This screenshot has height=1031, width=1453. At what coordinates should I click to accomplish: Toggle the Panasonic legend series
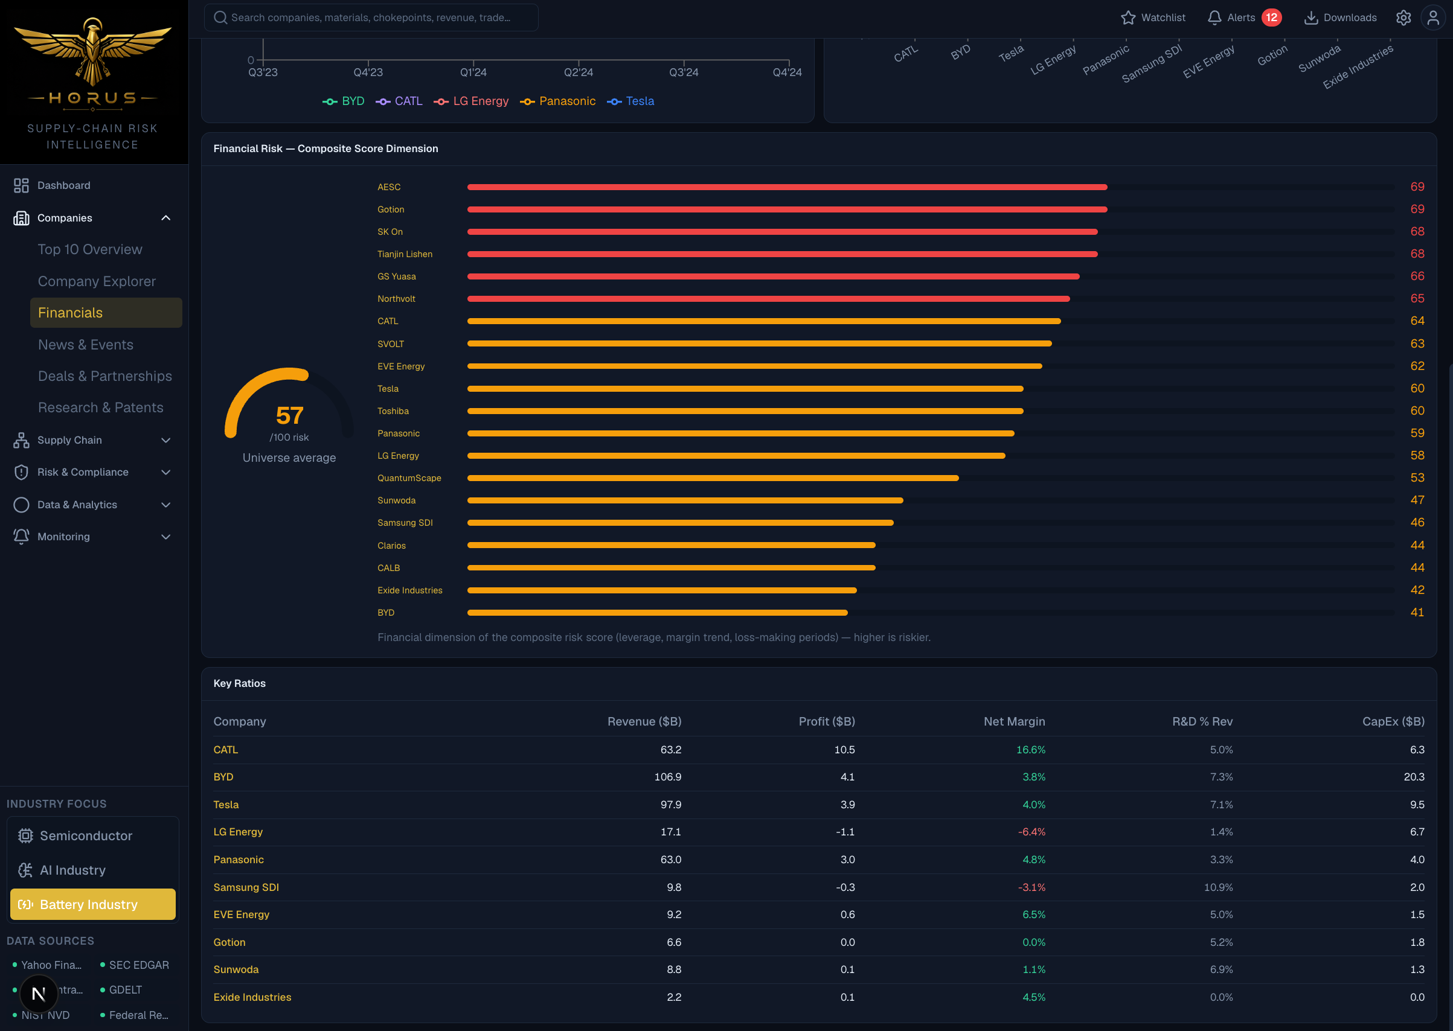557,101
